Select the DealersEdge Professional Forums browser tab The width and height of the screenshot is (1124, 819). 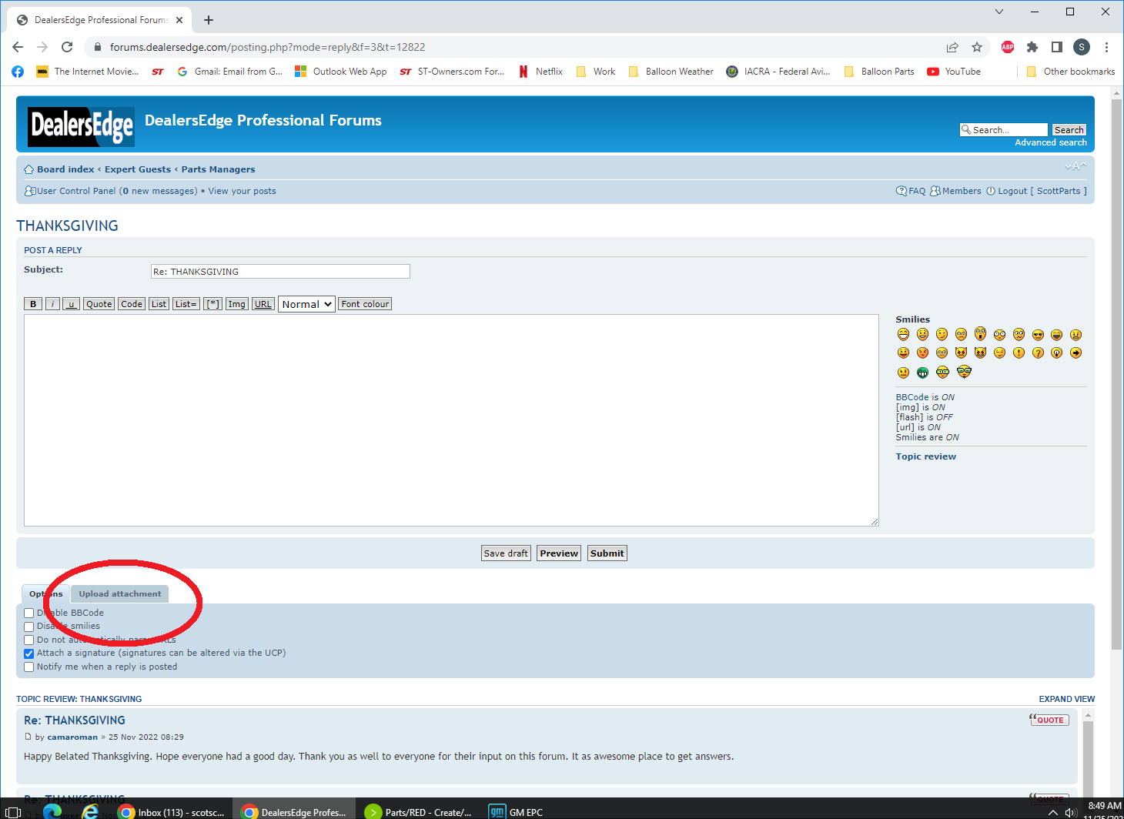[x=100, y=20]
